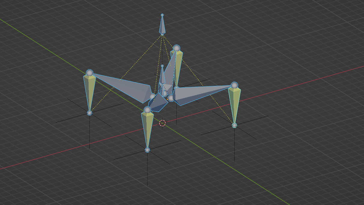Click the foot tip joint of the right leg

(x=234, y=125)
